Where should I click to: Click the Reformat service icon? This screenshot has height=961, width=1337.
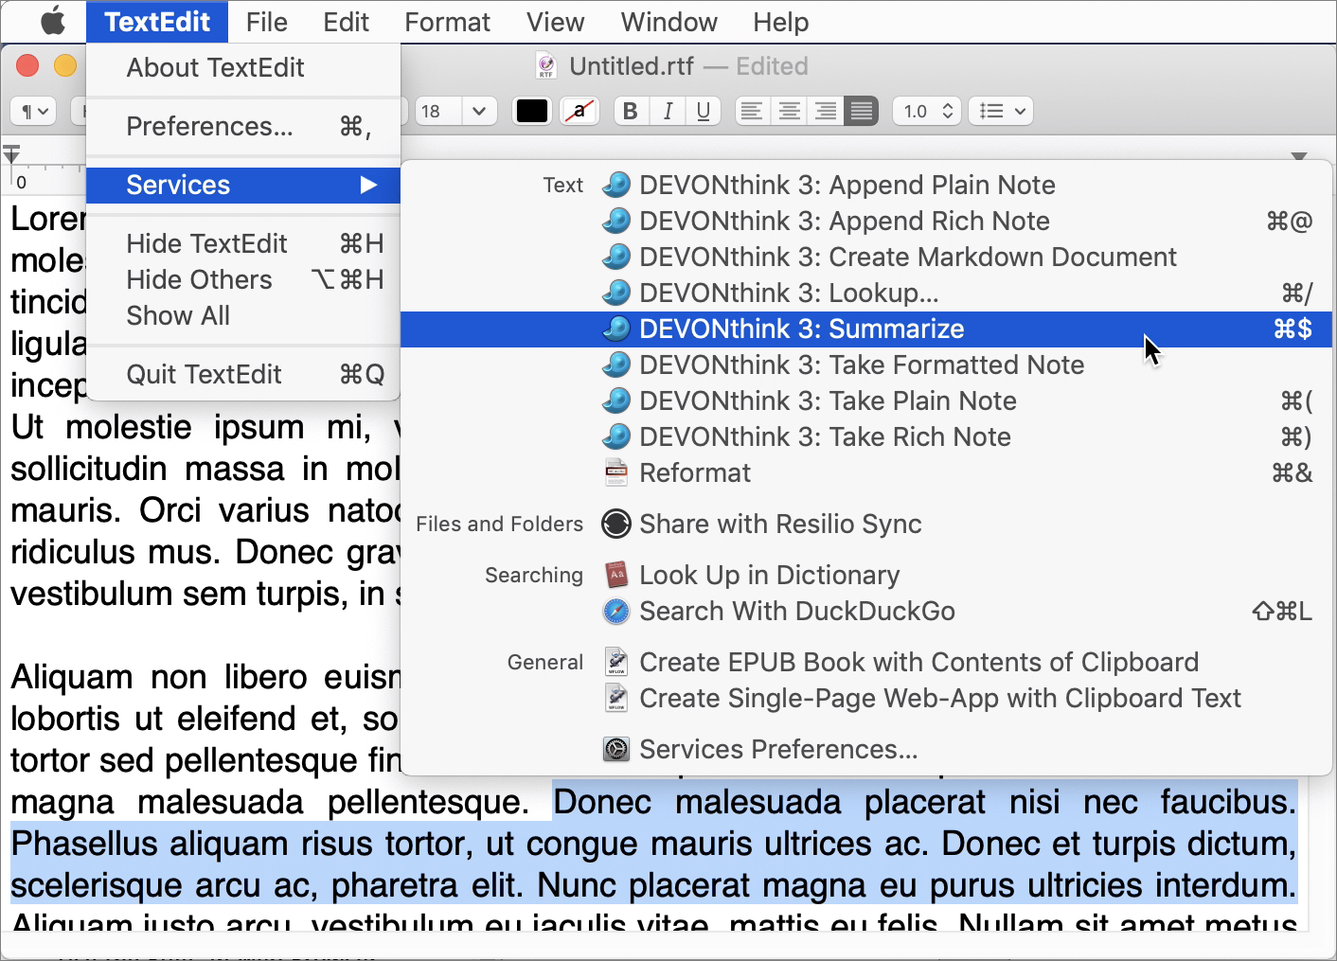point(616,472)
